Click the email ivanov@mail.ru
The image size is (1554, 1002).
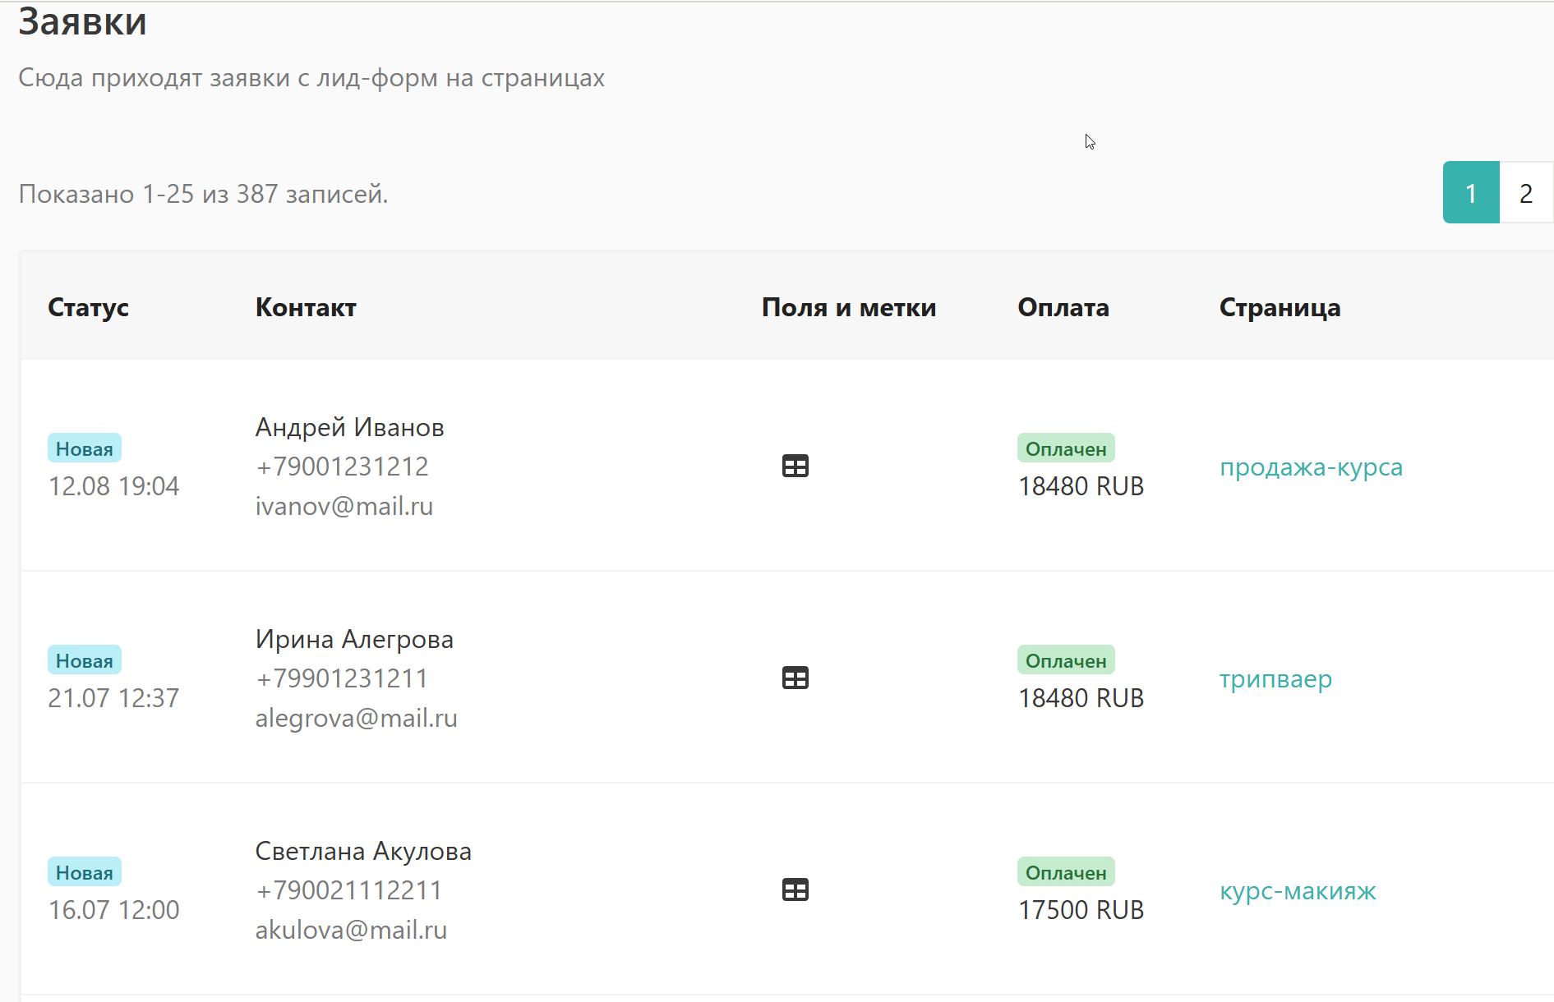[x=344, y=506]
